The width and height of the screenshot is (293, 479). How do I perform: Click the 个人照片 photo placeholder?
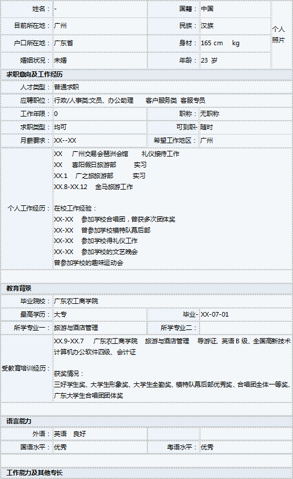tap(278, 35)
